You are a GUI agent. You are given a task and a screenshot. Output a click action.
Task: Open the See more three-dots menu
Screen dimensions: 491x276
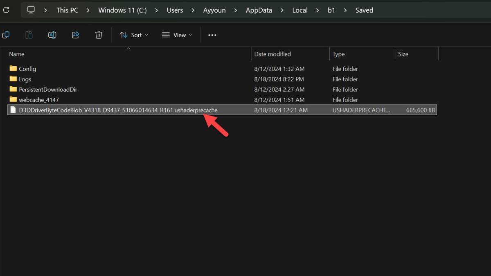[212, 35]
